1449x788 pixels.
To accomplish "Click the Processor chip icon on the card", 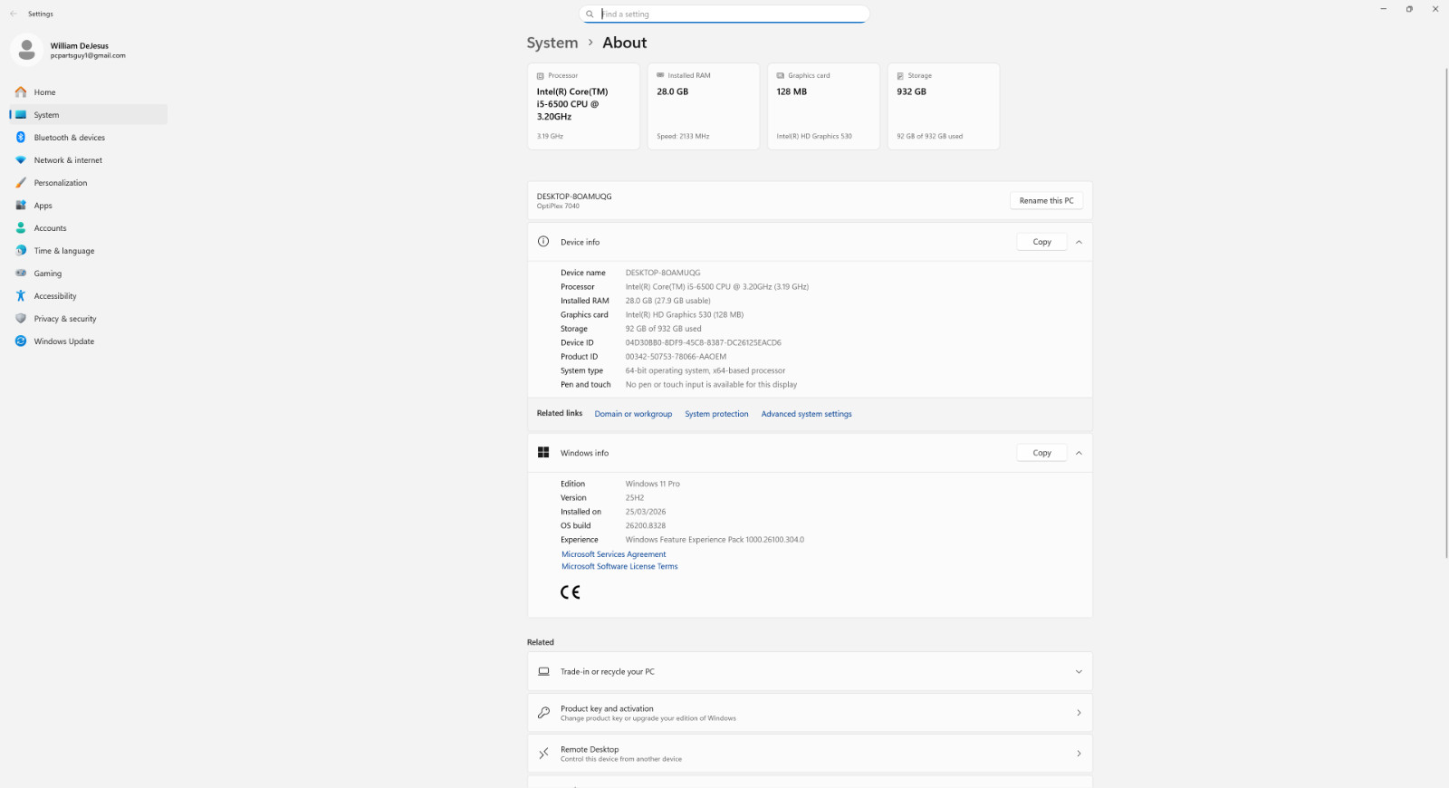I will click(541, 76).
